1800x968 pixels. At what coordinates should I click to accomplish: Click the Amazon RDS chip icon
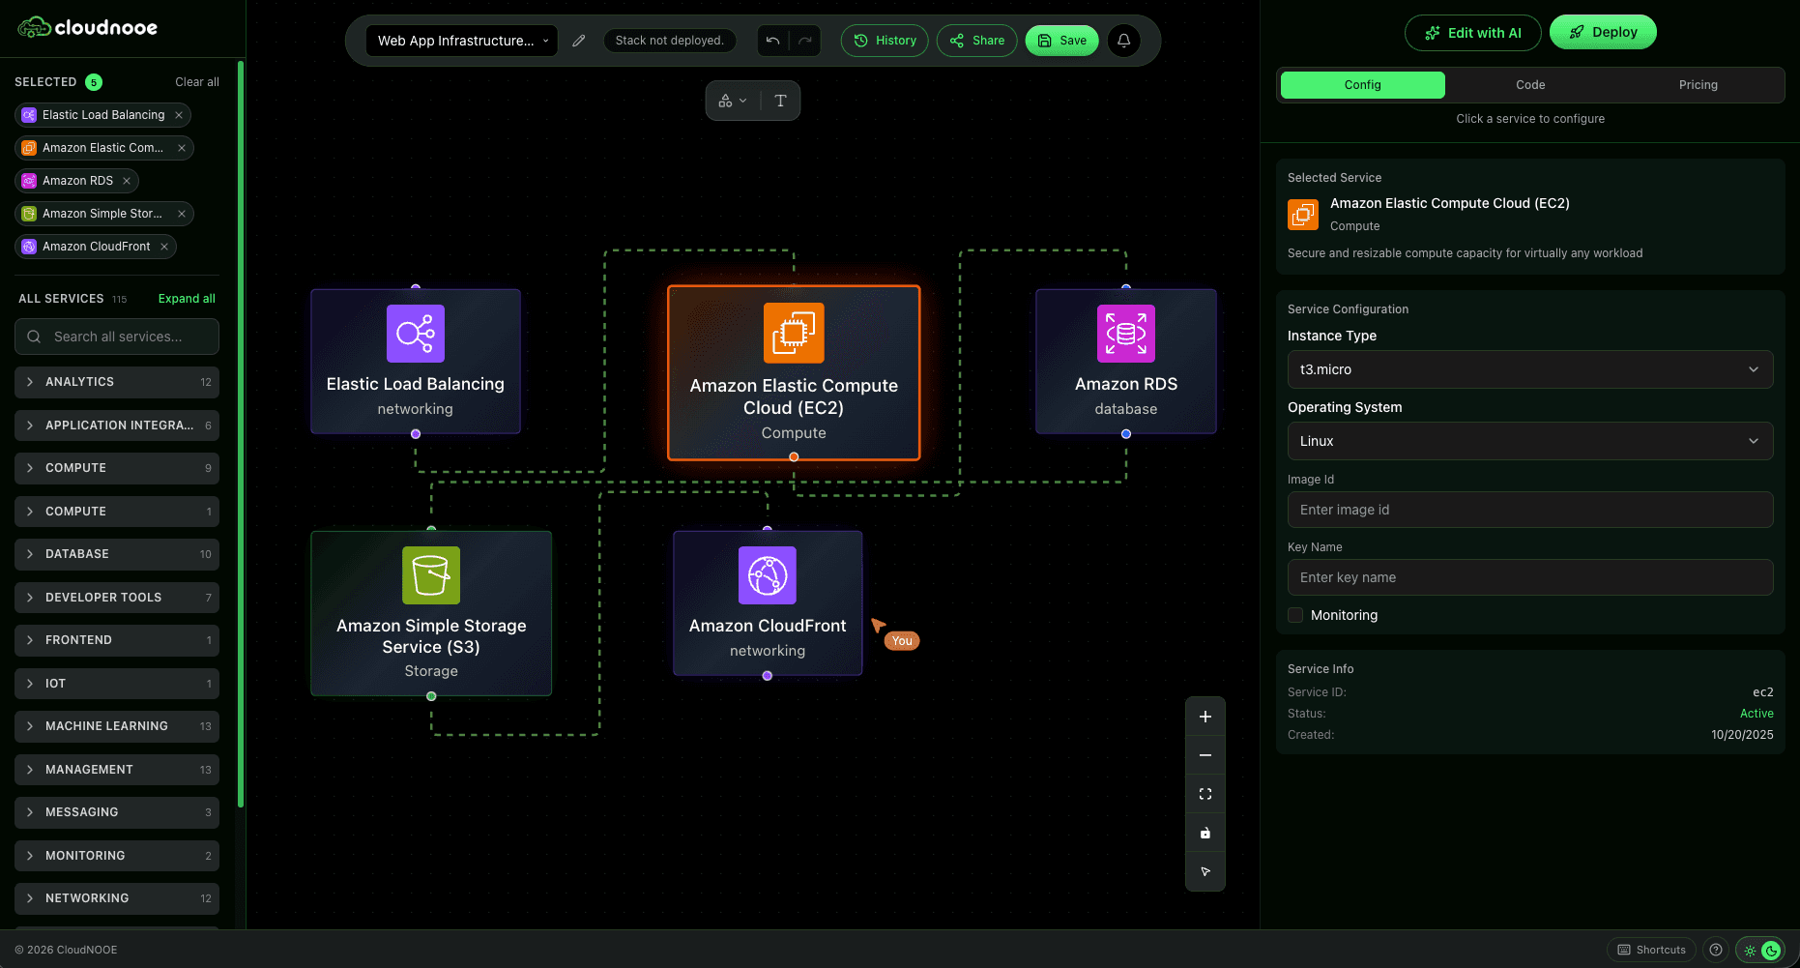tap(29, 181)
